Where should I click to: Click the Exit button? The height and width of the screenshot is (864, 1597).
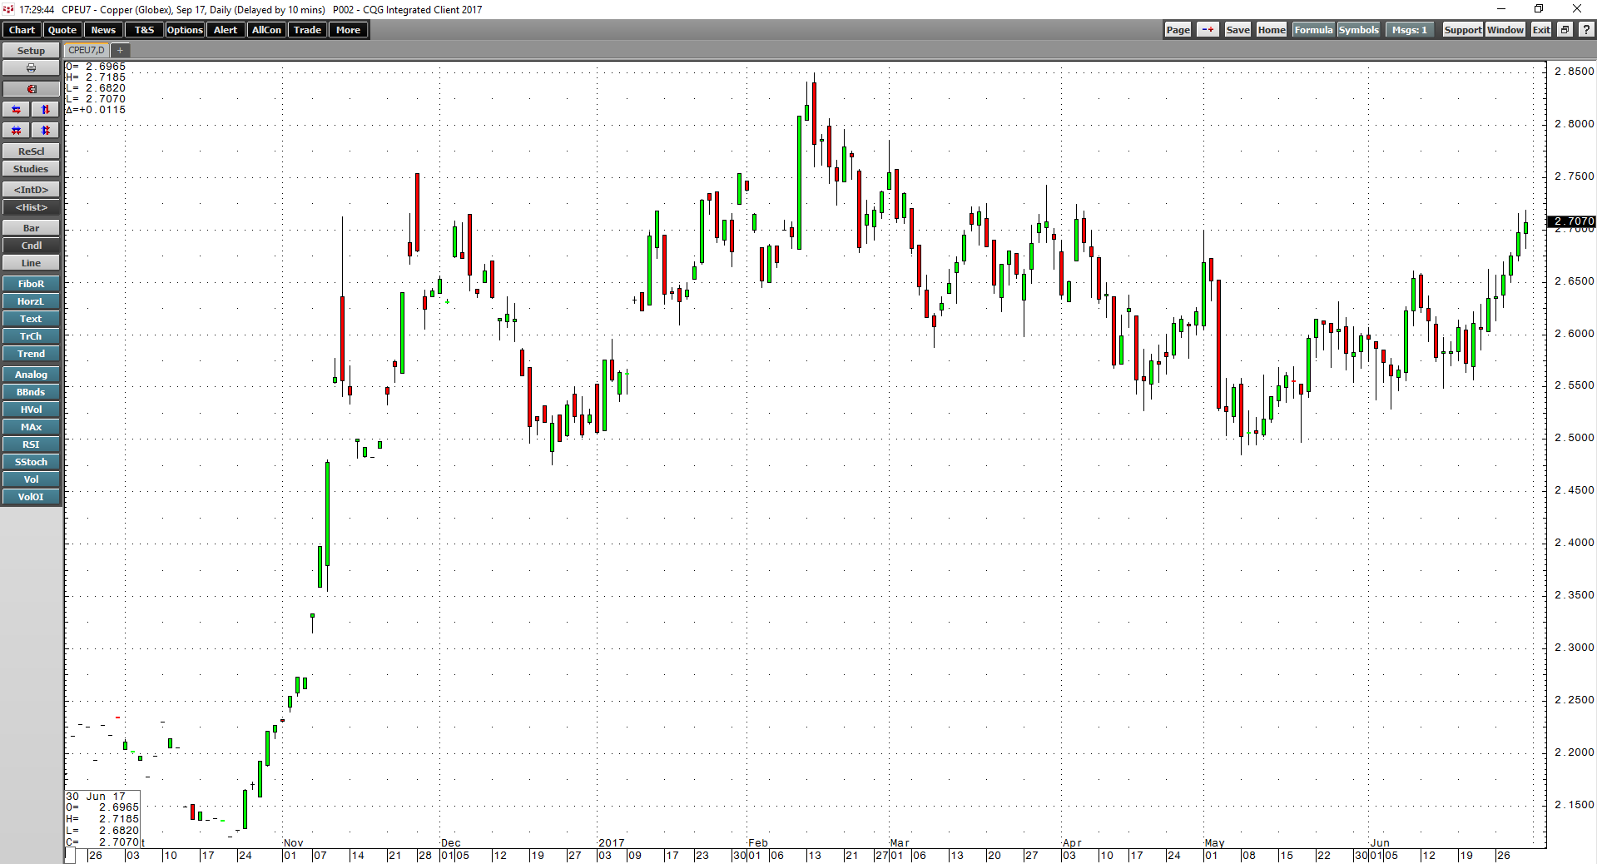coord(1541,30)
